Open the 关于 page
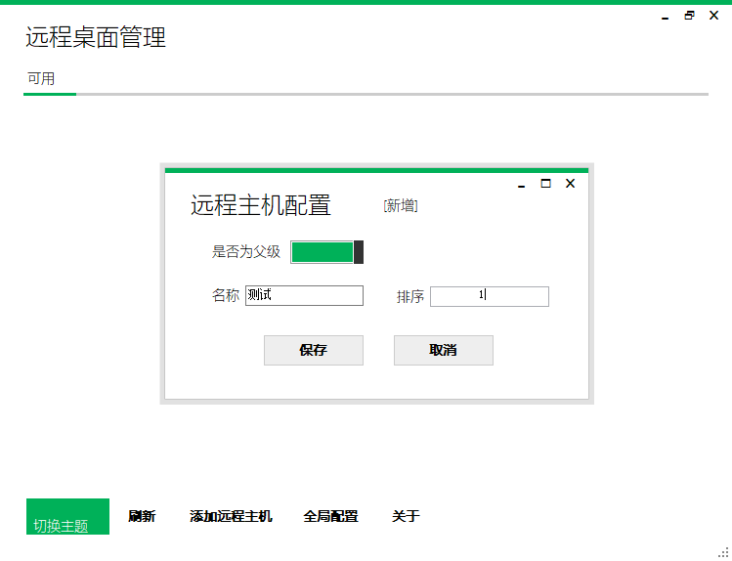Screen dimensions: 732x561 coord(406,516)
